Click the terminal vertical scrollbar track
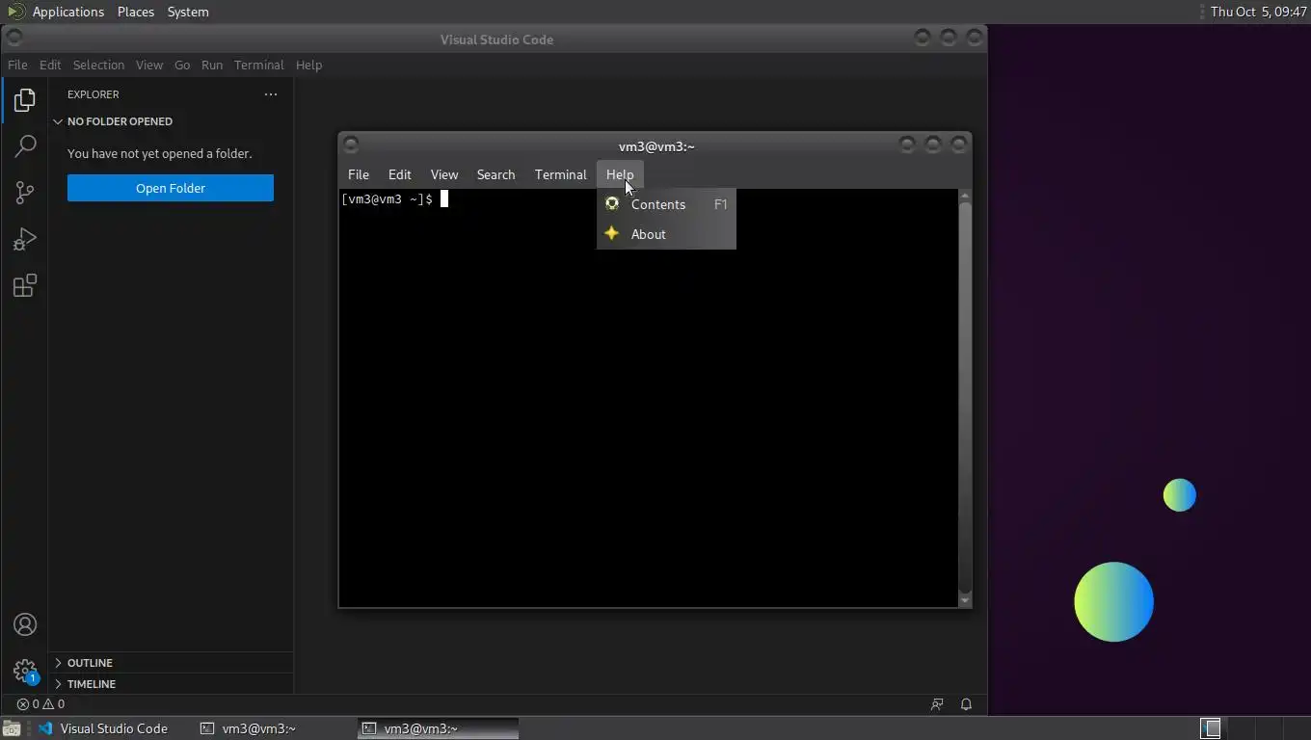 coord(965,398)
